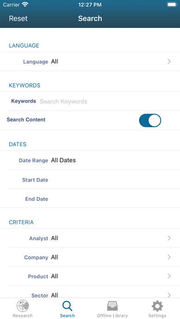180x319 pixels.
Task: Toggle the Search Content switch
Action: point(150,121)
